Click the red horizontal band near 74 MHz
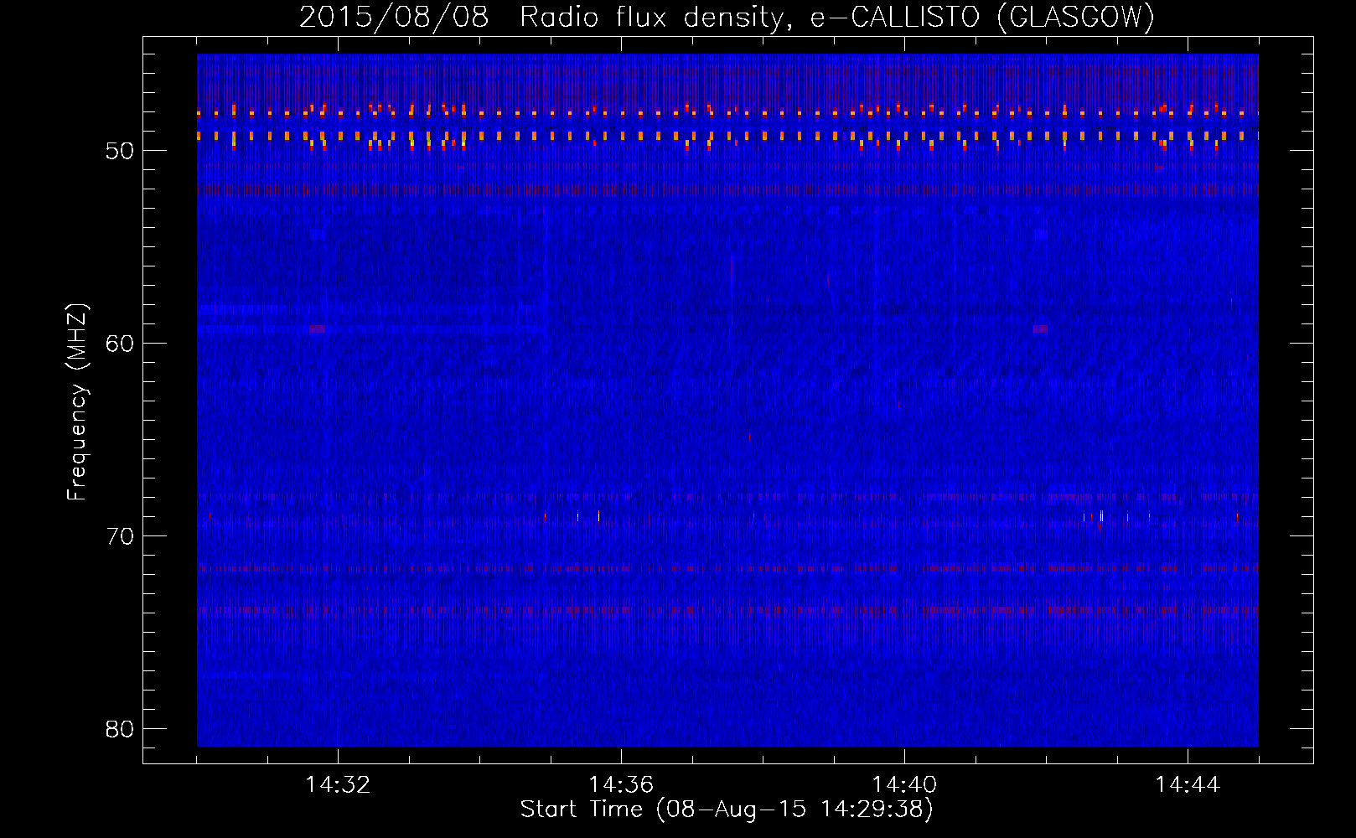1356x838 pixels. click(727, 611)
